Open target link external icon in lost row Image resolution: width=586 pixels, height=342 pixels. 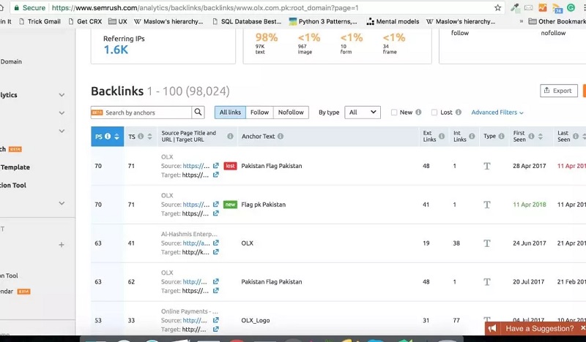[x=215, y=175]
